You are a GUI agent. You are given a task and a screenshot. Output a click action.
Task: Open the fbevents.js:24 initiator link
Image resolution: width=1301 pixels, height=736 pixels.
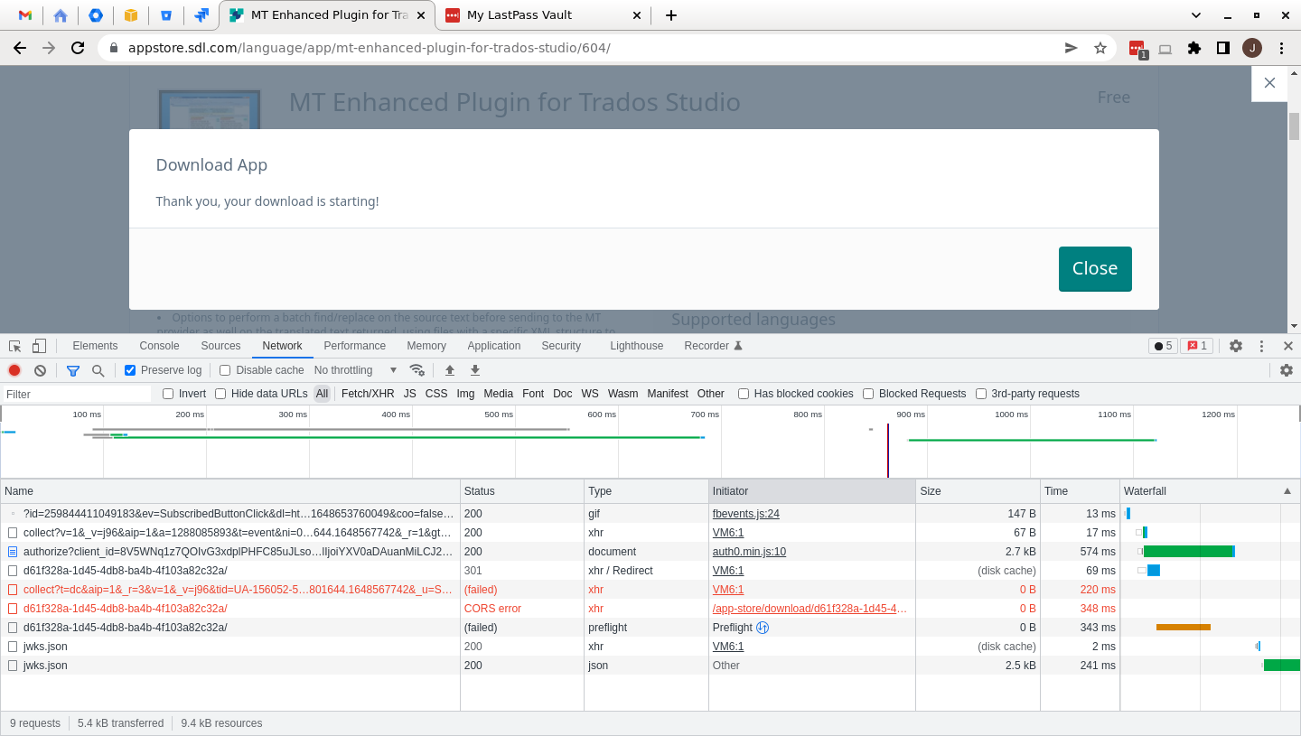coord(745,514)
